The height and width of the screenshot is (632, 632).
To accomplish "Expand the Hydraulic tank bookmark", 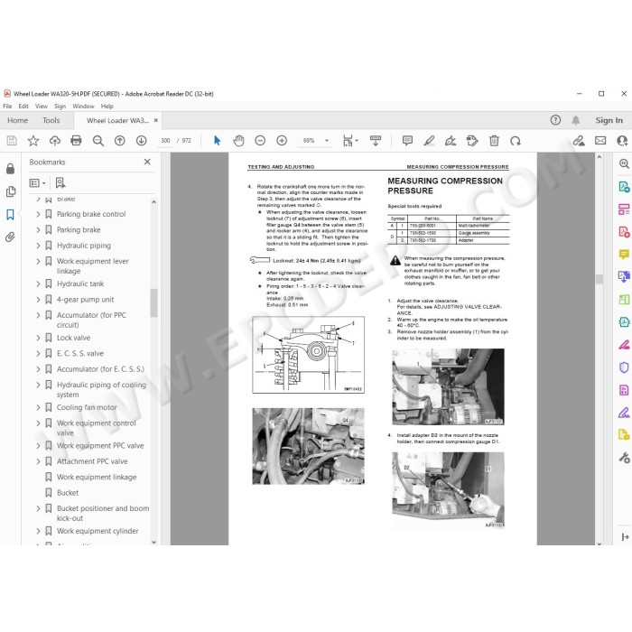I will 38,283.
